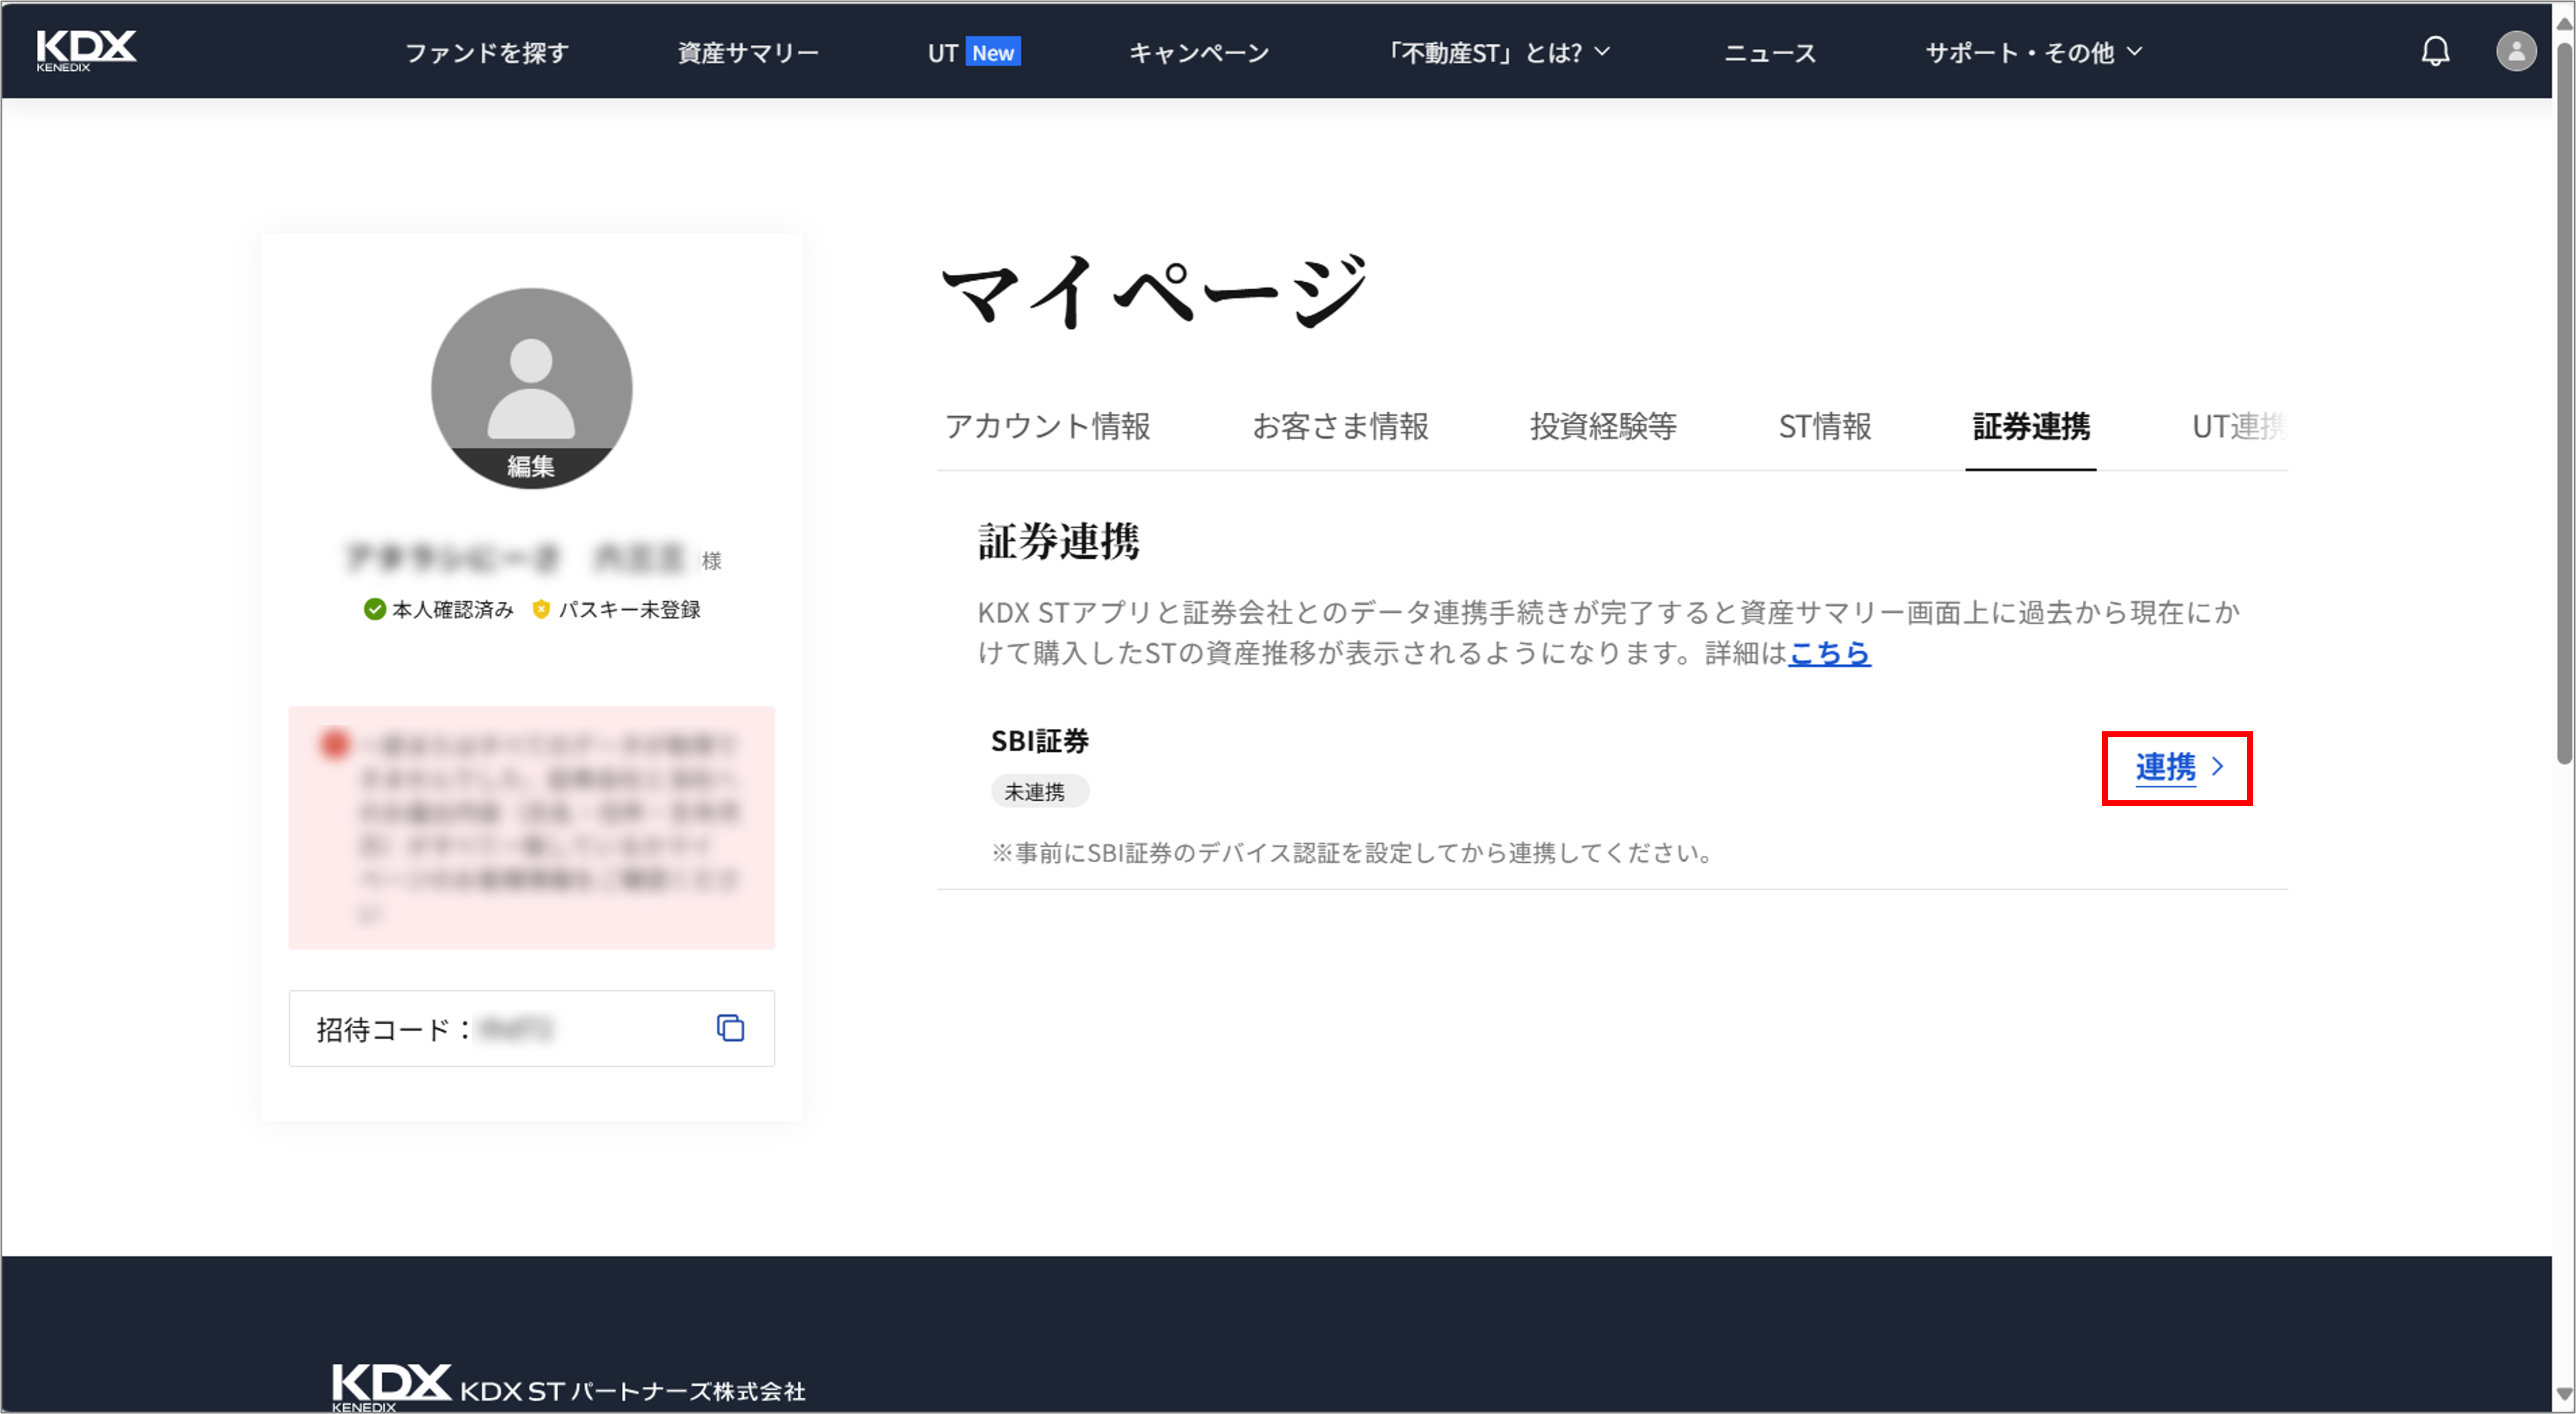Click the 未連携 status badge

pos(1039,791)
